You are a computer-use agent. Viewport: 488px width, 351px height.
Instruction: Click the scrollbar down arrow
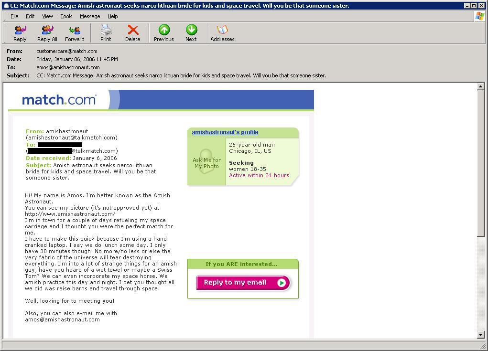click(x=480, y=335)
